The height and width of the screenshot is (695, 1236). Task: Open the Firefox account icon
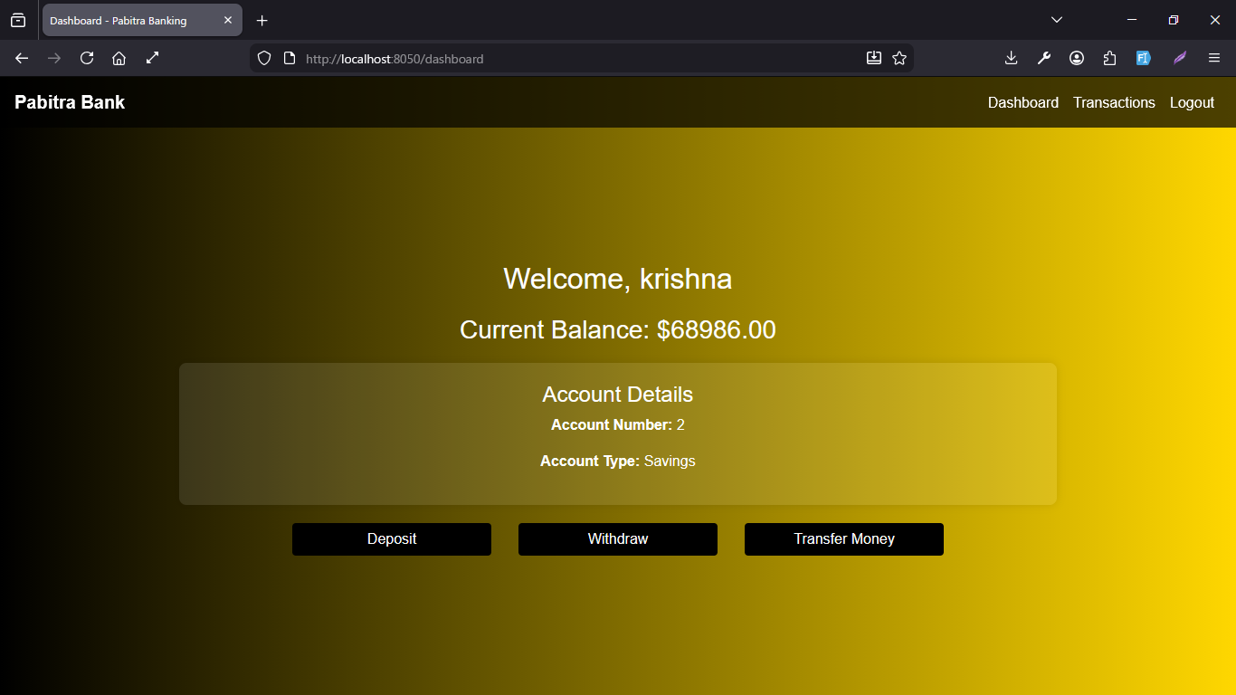tap(1077, 58)
